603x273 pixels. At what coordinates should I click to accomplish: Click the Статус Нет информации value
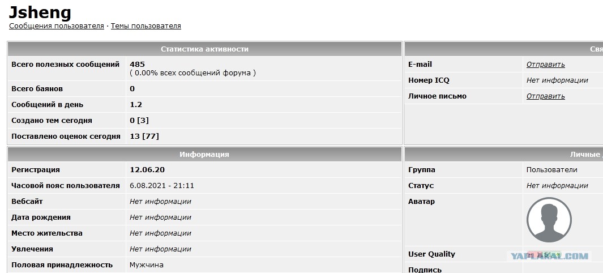click(x=557, y=186)
